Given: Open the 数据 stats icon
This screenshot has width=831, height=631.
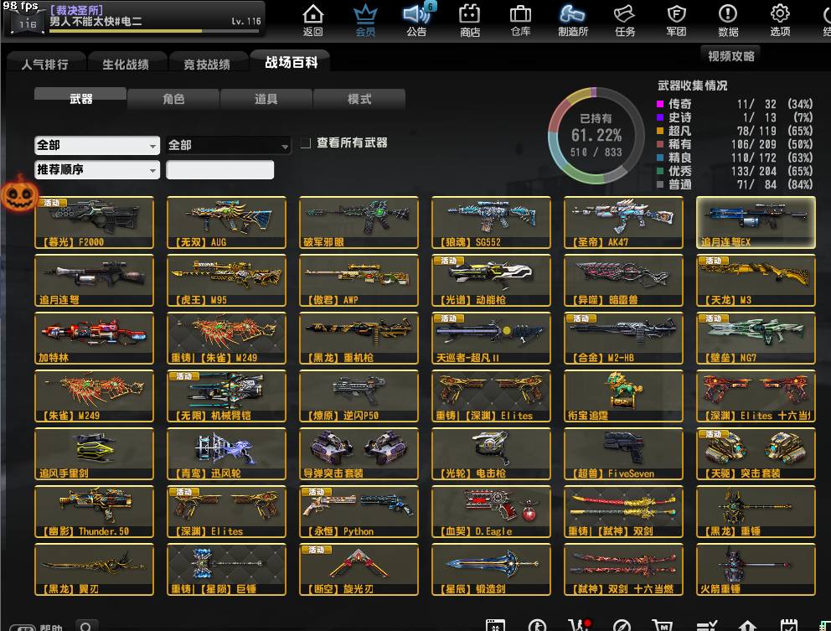Looking at the screenshot, I should pos(728,20).
